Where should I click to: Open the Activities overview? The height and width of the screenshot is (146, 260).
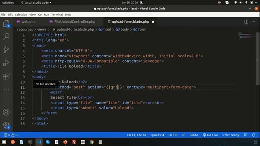(8, 2)
